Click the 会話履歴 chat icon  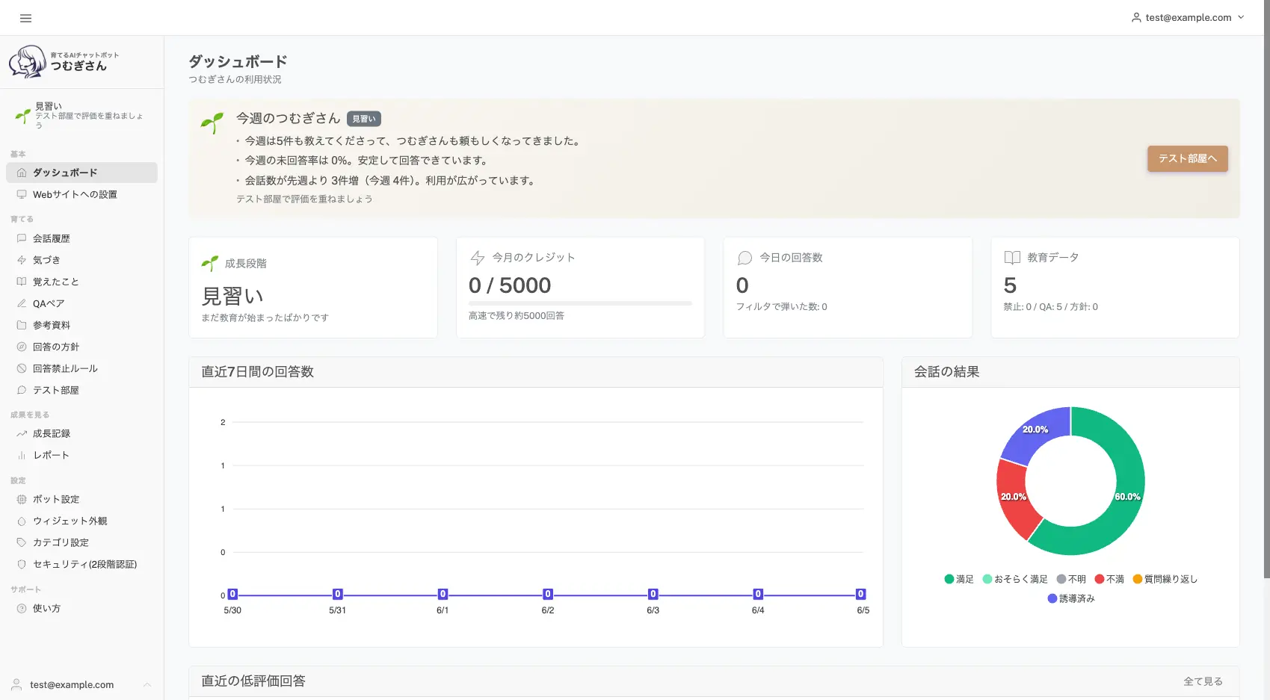point(22,238)
